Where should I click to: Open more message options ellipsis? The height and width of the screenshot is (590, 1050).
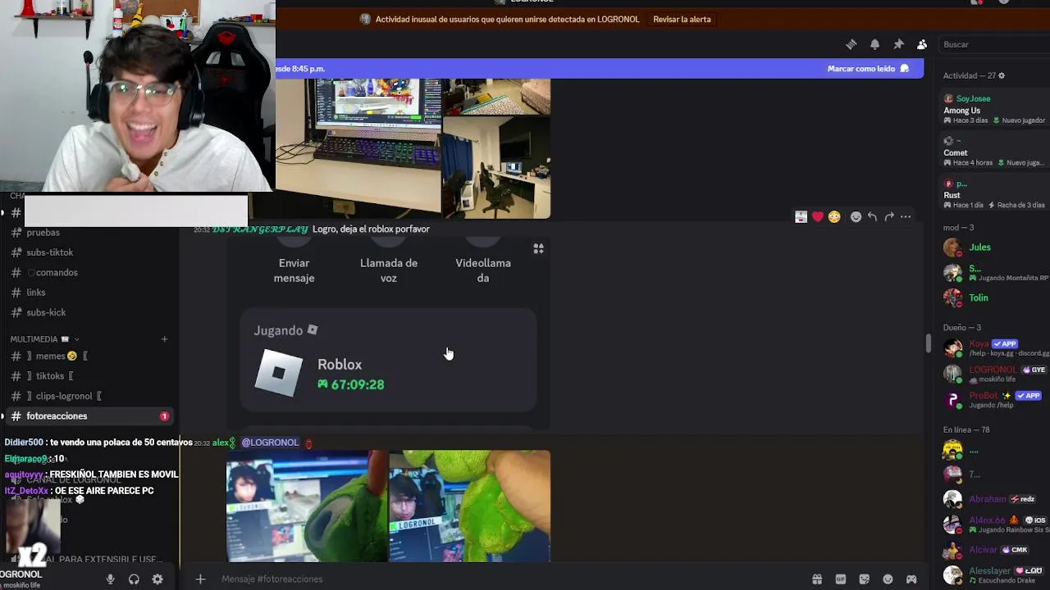tap(906, 217)
